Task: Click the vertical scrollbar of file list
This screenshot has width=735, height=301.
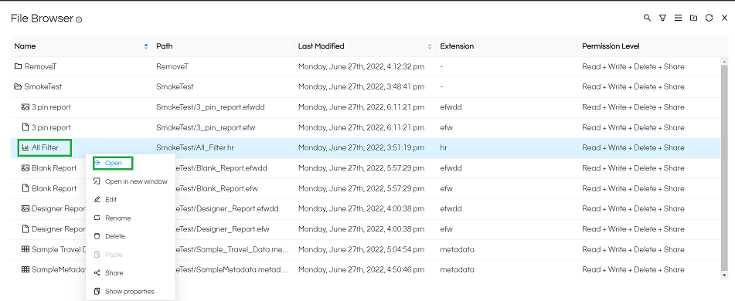Action: (725, 168)
